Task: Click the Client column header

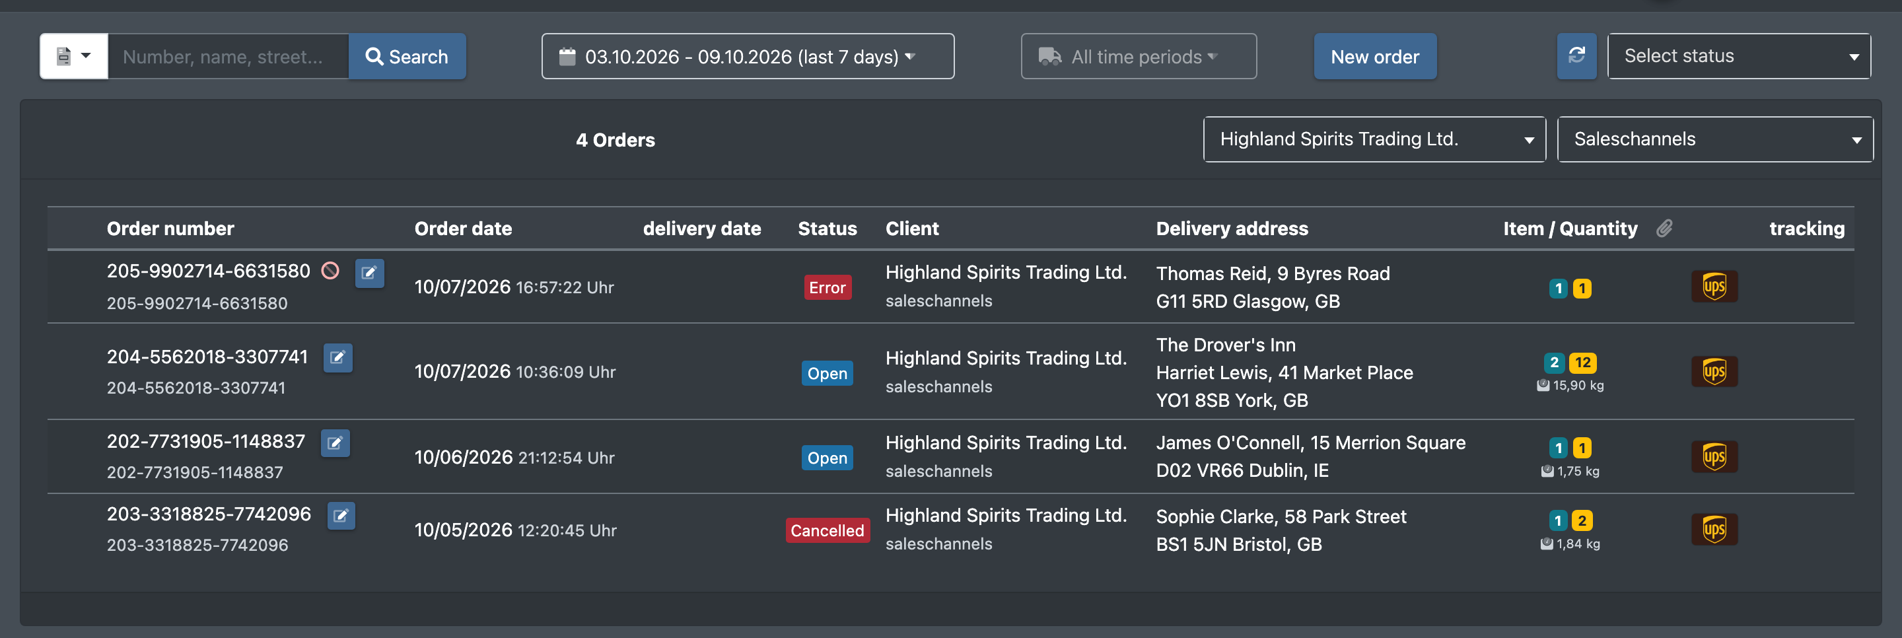Action: pos(912,228)
